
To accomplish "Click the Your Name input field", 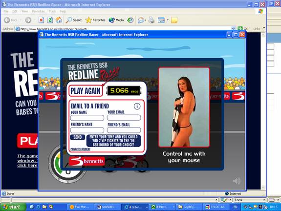I will pos(87,118).
